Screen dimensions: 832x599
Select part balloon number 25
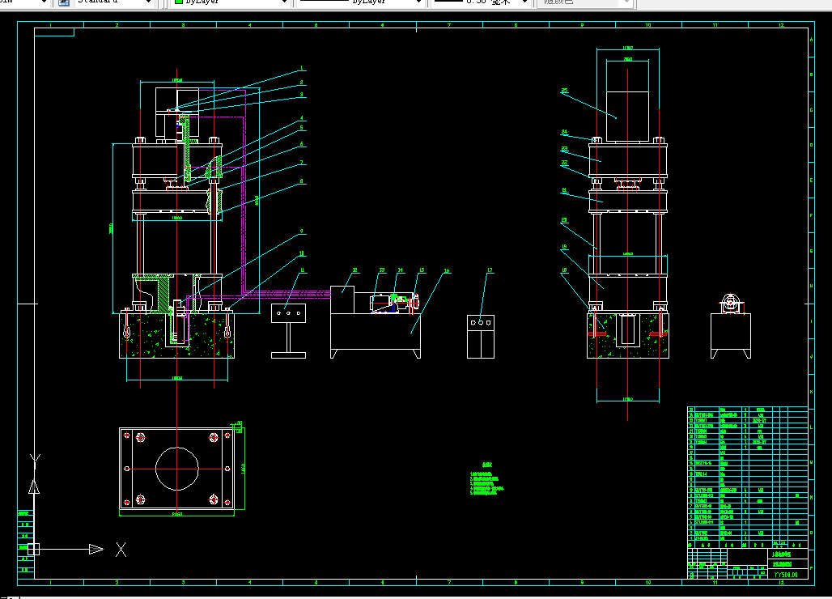[565, 91]
